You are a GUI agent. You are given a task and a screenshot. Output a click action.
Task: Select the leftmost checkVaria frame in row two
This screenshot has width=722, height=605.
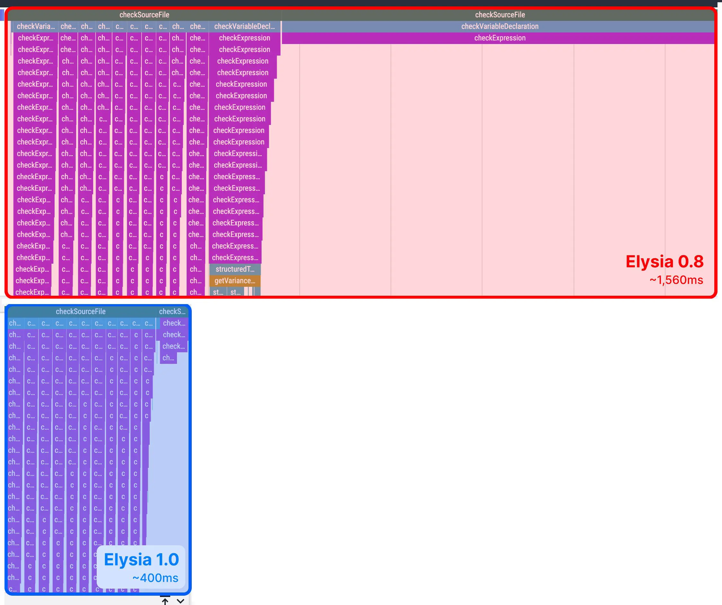[x=35, y=26]
